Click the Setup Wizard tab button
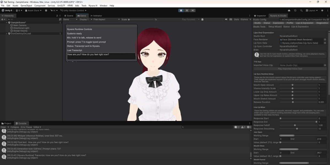Image resolution: width=330 pixels, height=165 pixels. point(275,27)
